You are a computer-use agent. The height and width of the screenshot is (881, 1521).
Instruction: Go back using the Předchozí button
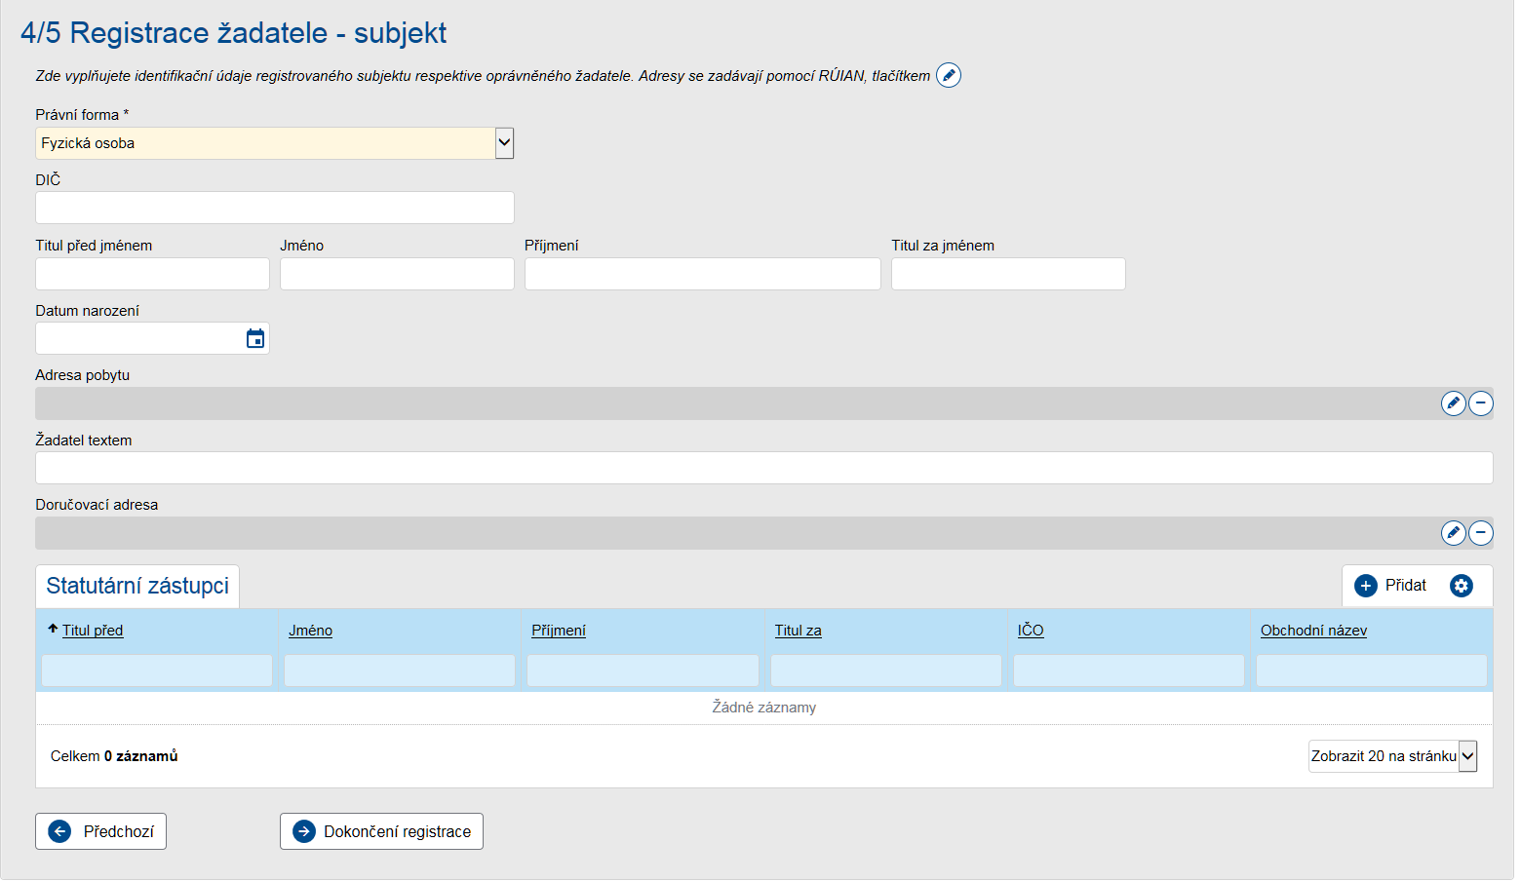pyautogui.click(x=100, y=830)
